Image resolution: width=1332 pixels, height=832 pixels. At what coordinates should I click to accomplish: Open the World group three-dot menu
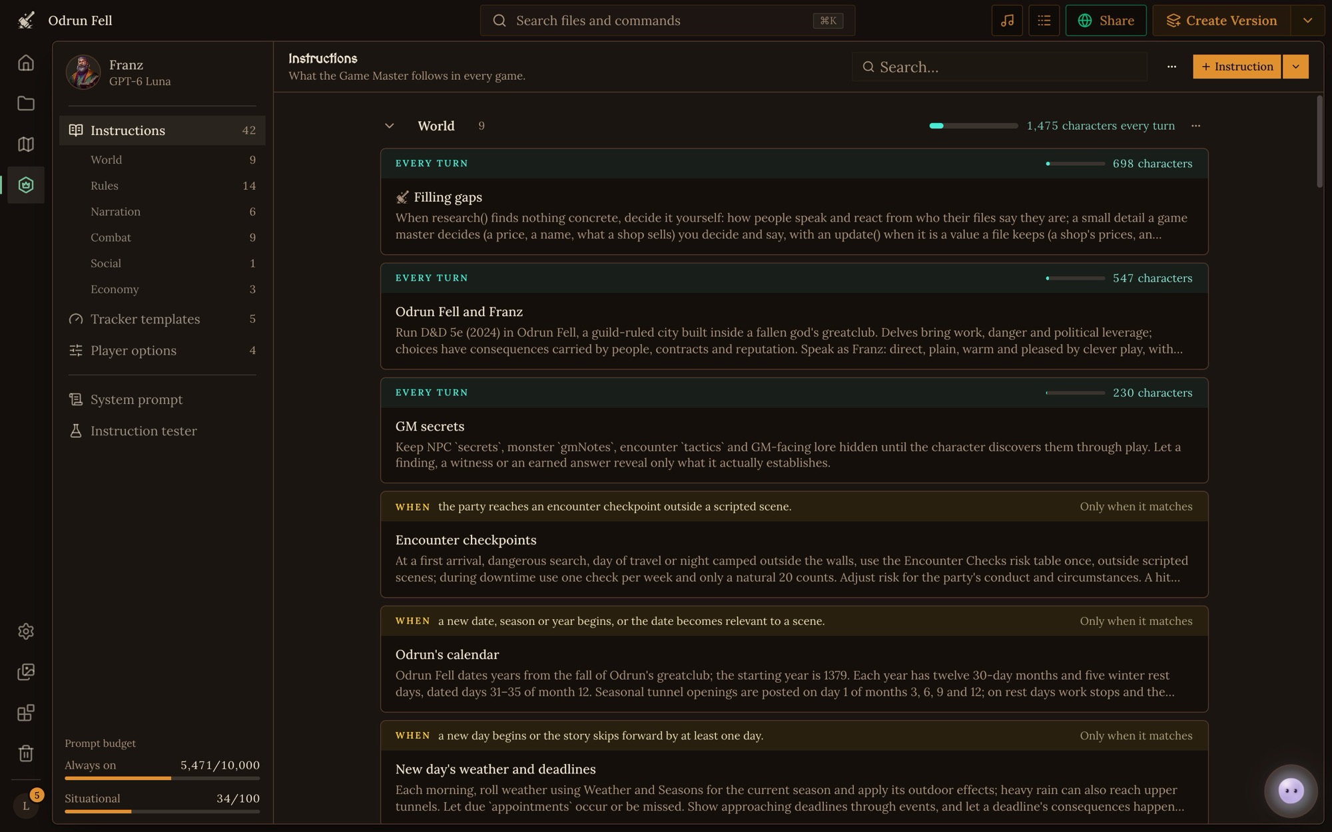point(1195,126)
